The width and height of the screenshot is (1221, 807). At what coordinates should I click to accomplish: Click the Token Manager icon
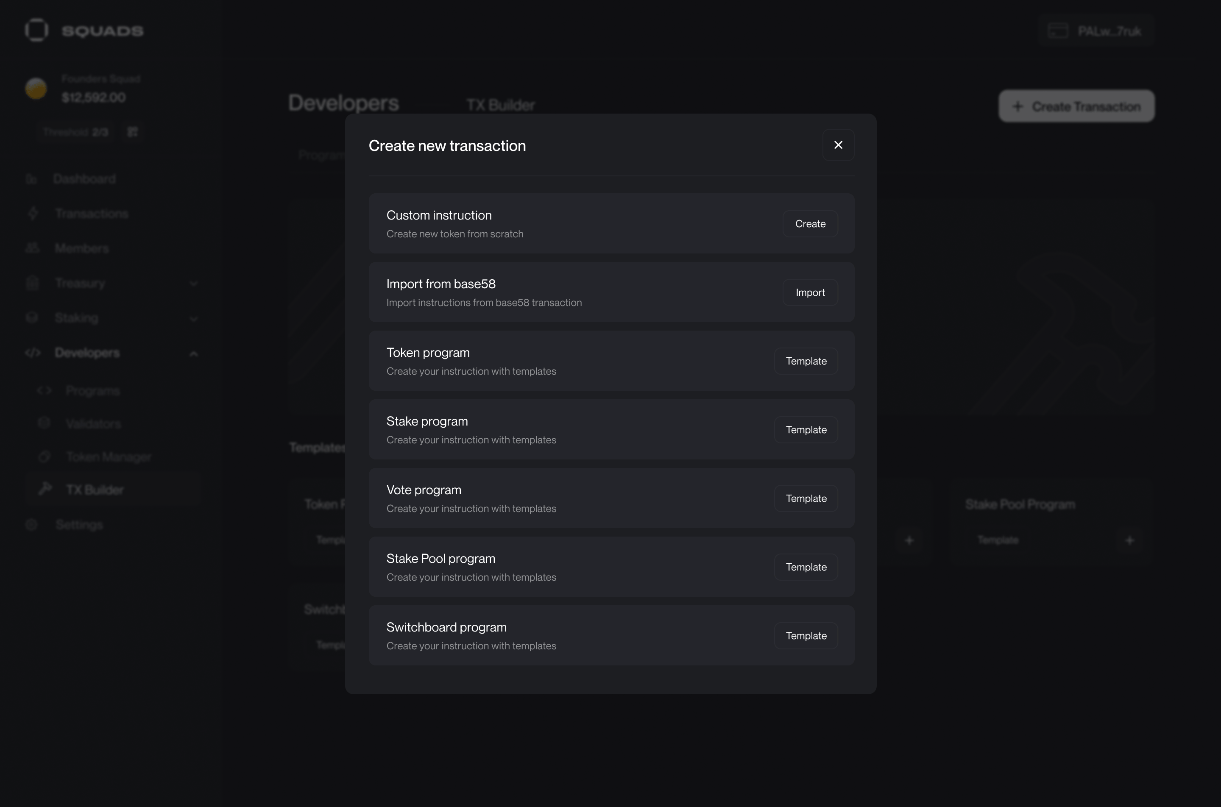click(x=44, y=456)
